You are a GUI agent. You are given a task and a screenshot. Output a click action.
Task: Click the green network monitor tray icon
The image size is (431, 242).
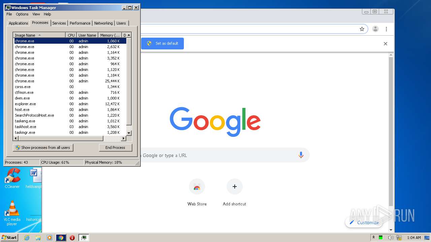click(381, 238)
